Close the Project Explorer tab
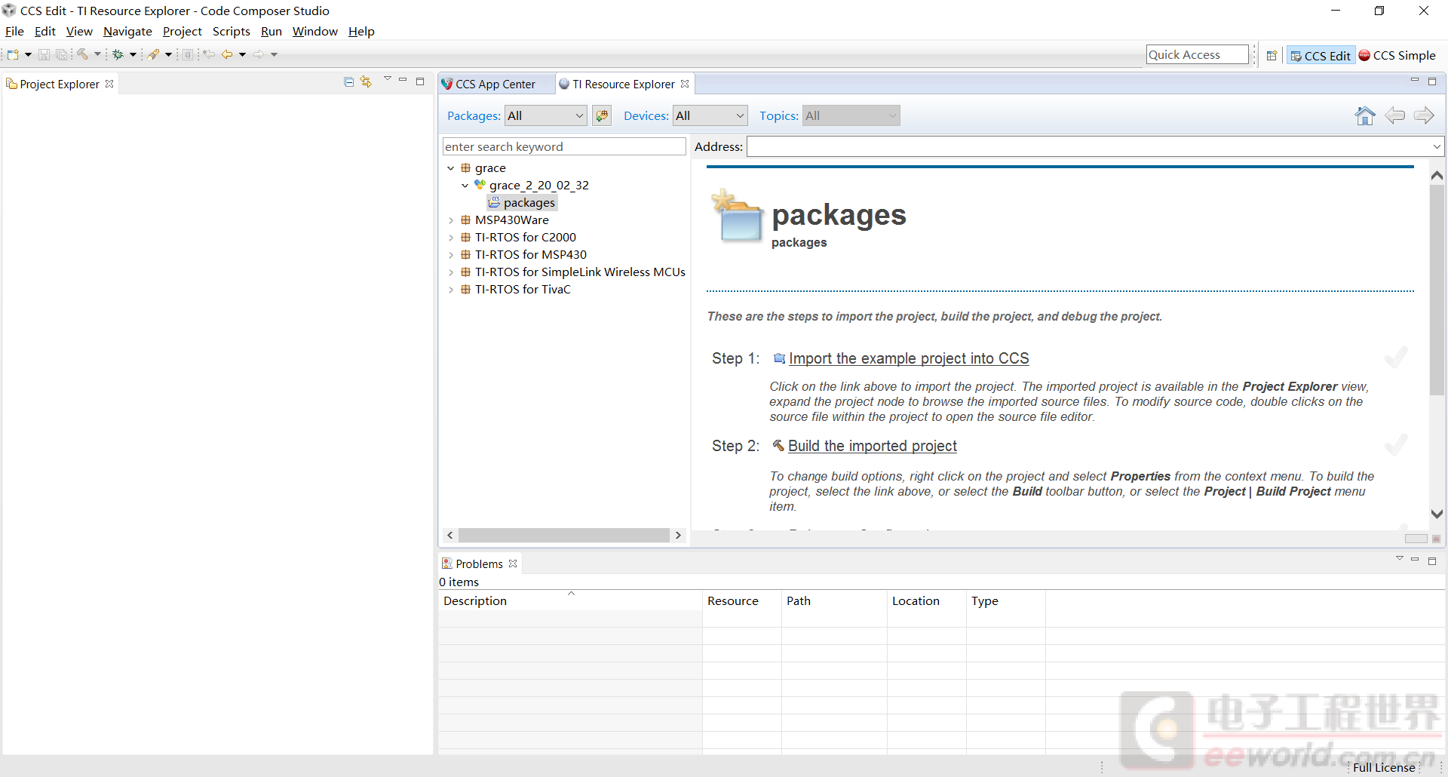 [109, 84]
